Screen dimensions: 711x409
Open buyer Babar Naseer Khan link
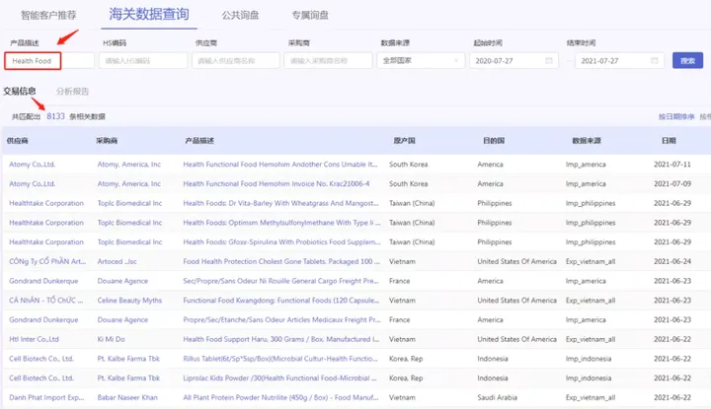pyautogui.click(x=127, y=398)
